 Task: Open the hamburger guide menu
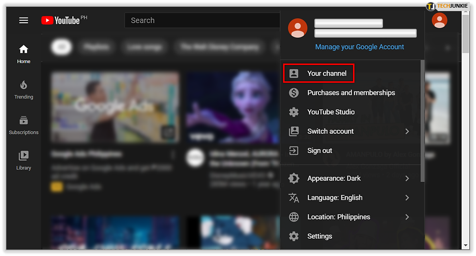(x=24, y=20)
